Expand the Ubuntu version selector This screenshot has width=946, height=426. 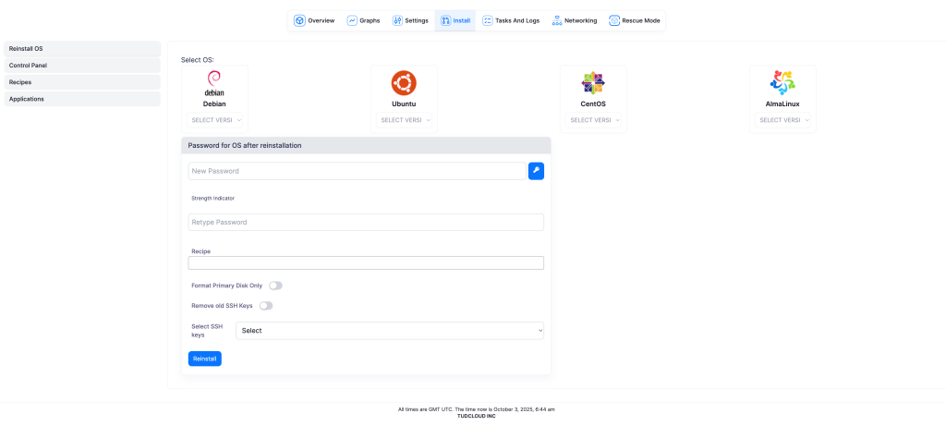[404, 120]
